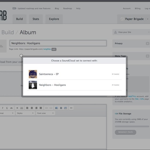Click the album title input field
150x150 pixels.
pyautogui.click(x=58, y=43)
